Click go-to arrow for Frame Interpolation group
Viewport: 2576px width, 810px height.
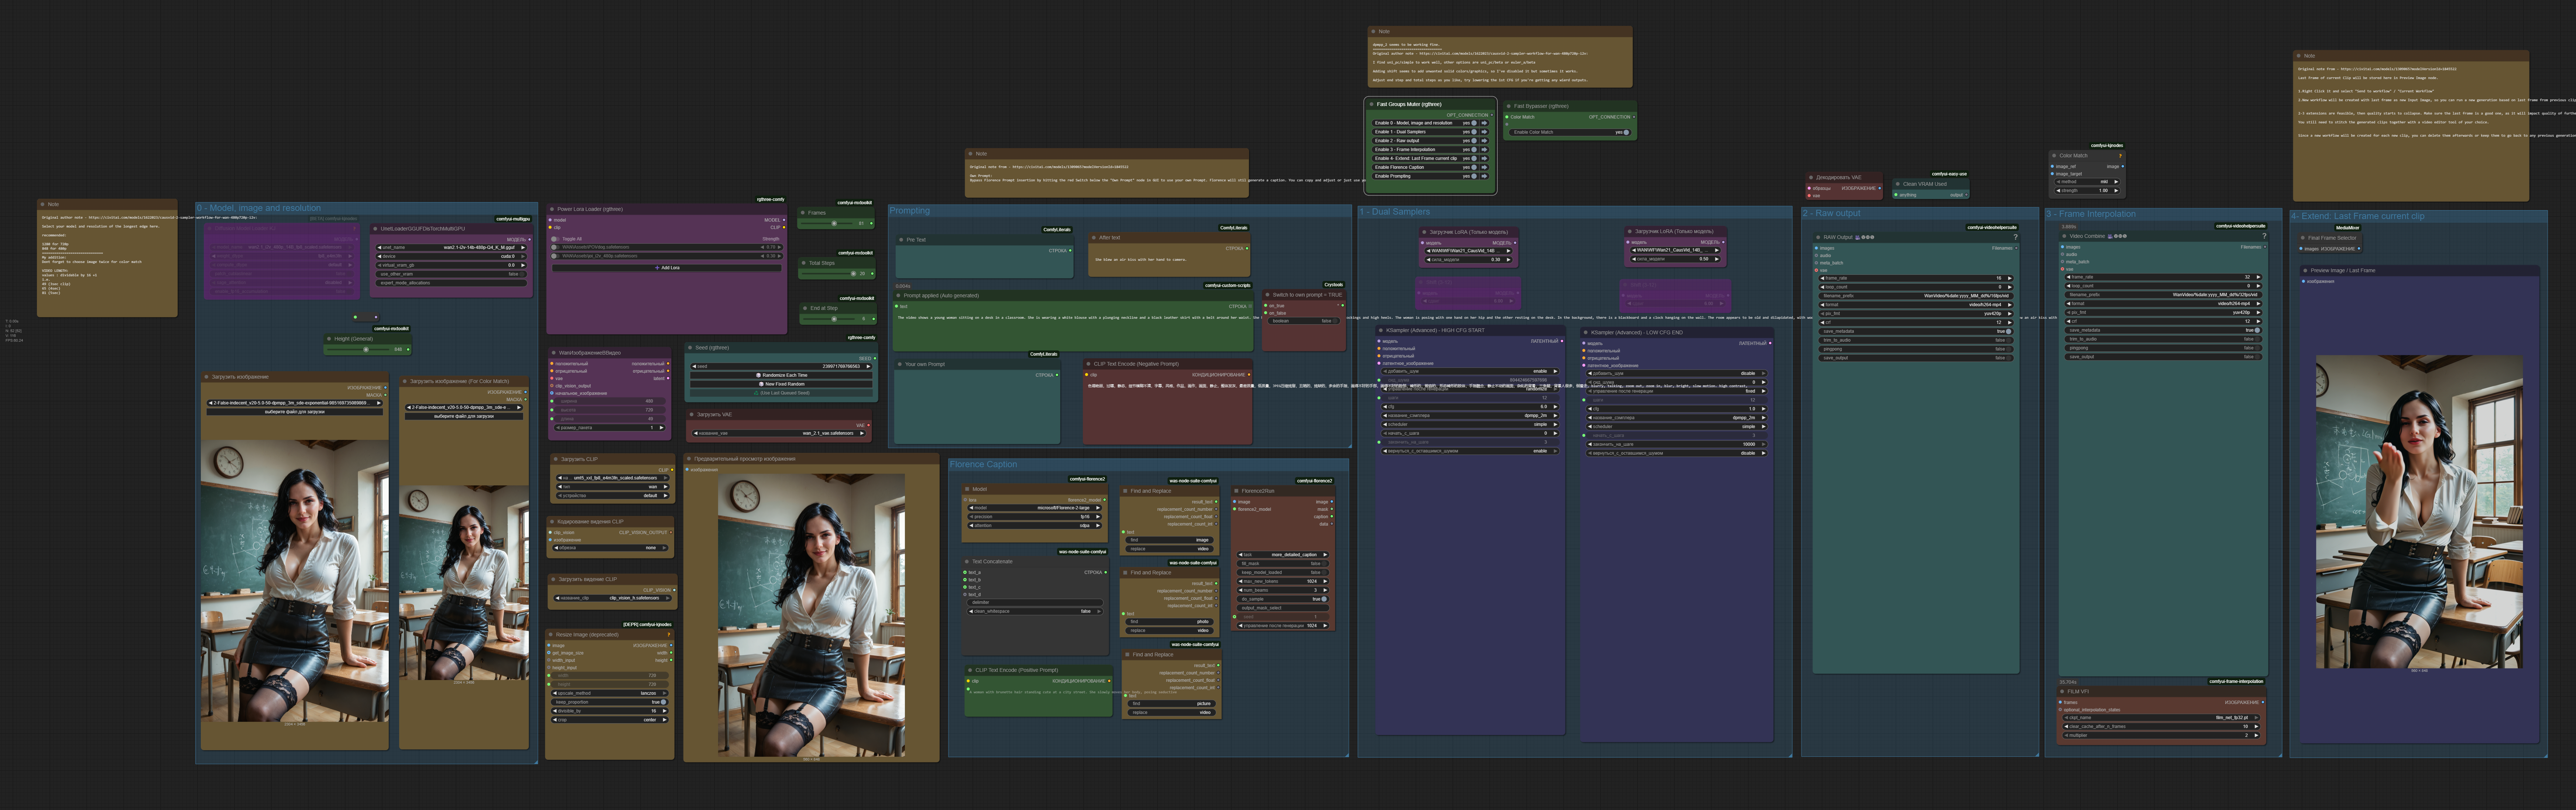tap(1484, 150)
